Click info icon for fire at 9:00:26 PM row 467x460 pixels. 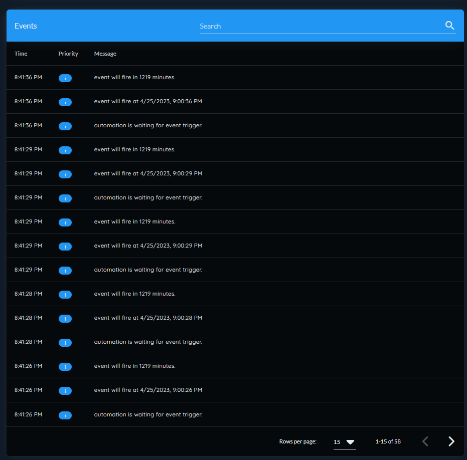[65, 391]
